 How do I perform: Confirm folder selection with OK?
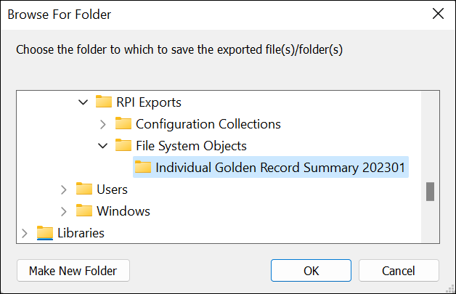312,271
